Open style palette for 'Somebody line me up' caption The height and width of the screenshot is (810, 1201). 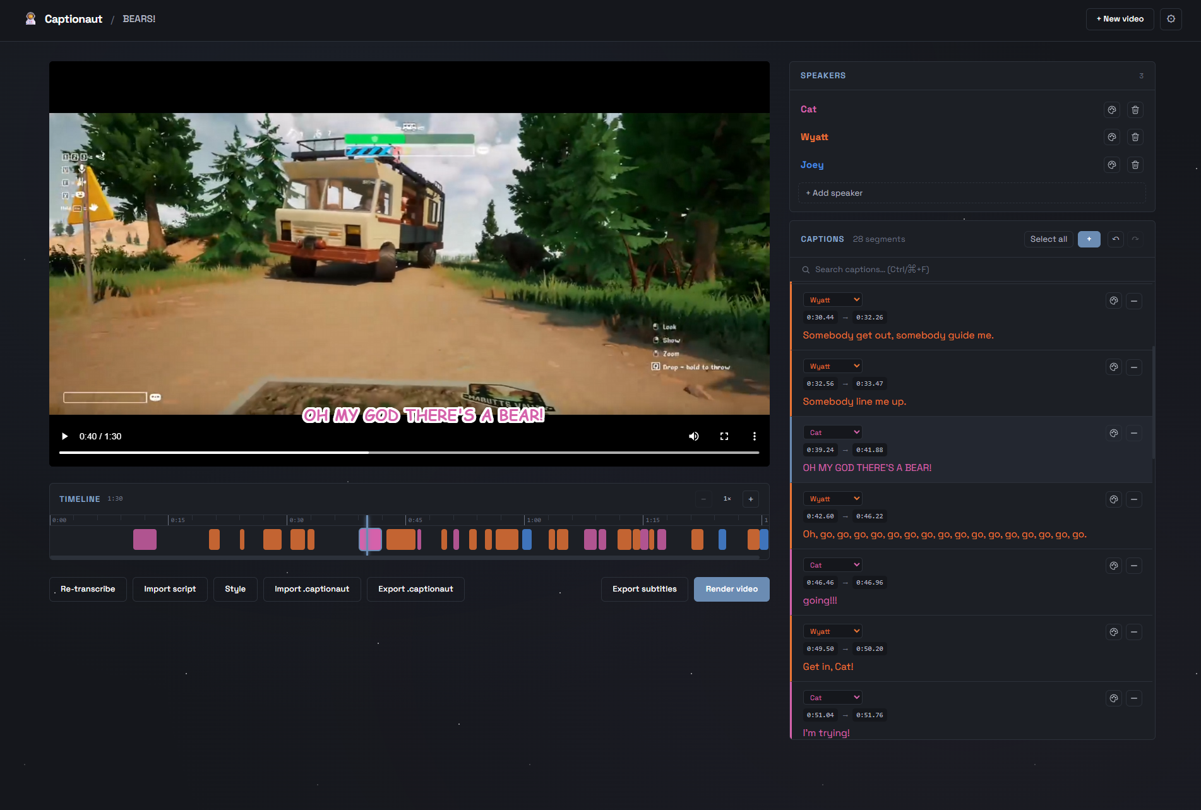(x=1114, y=367)
